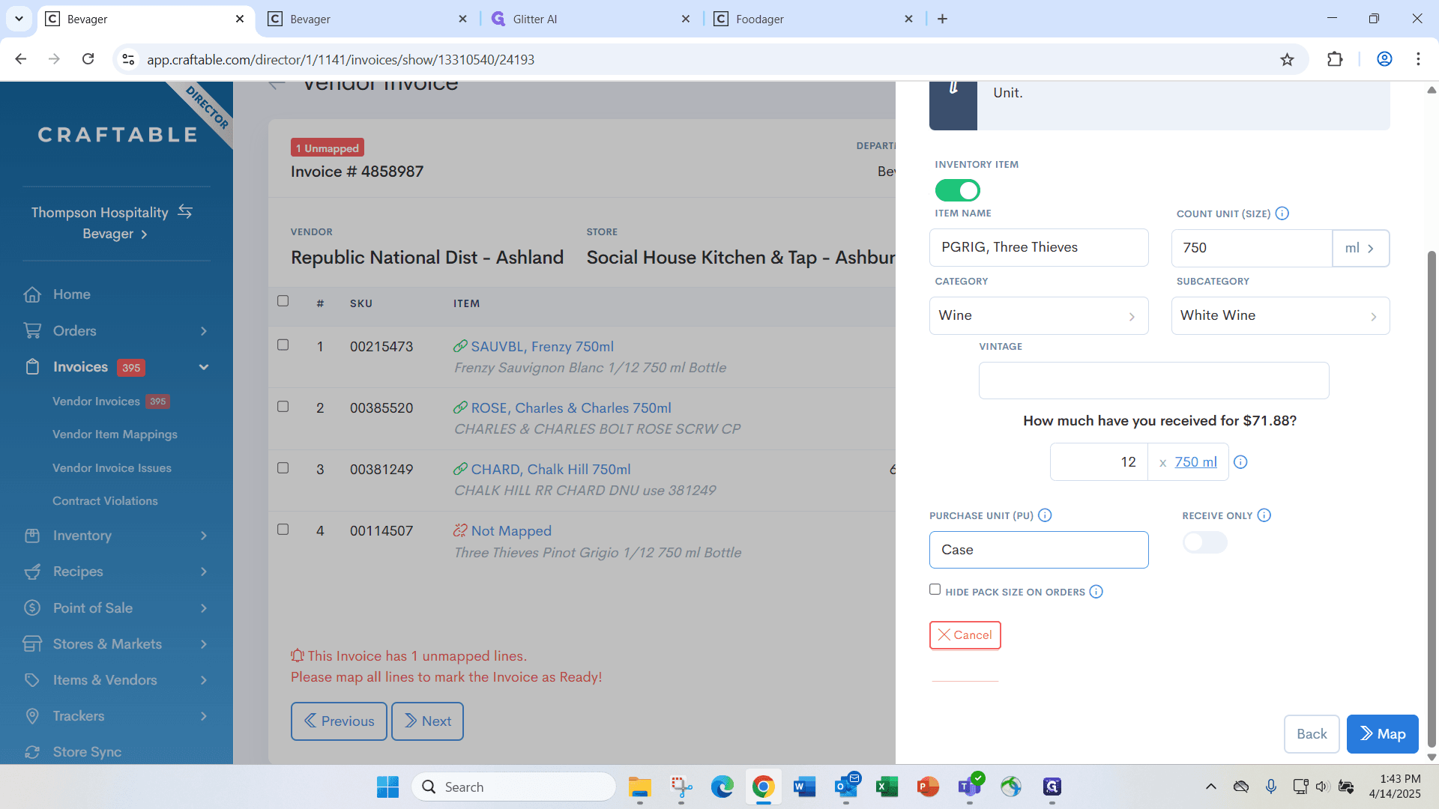Click the Stores & Markets storefront icon
The height and width of the screenshot is (809, 1439).
(x=32, y=643)
